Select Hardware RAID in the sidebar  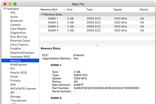coord(20,57)
